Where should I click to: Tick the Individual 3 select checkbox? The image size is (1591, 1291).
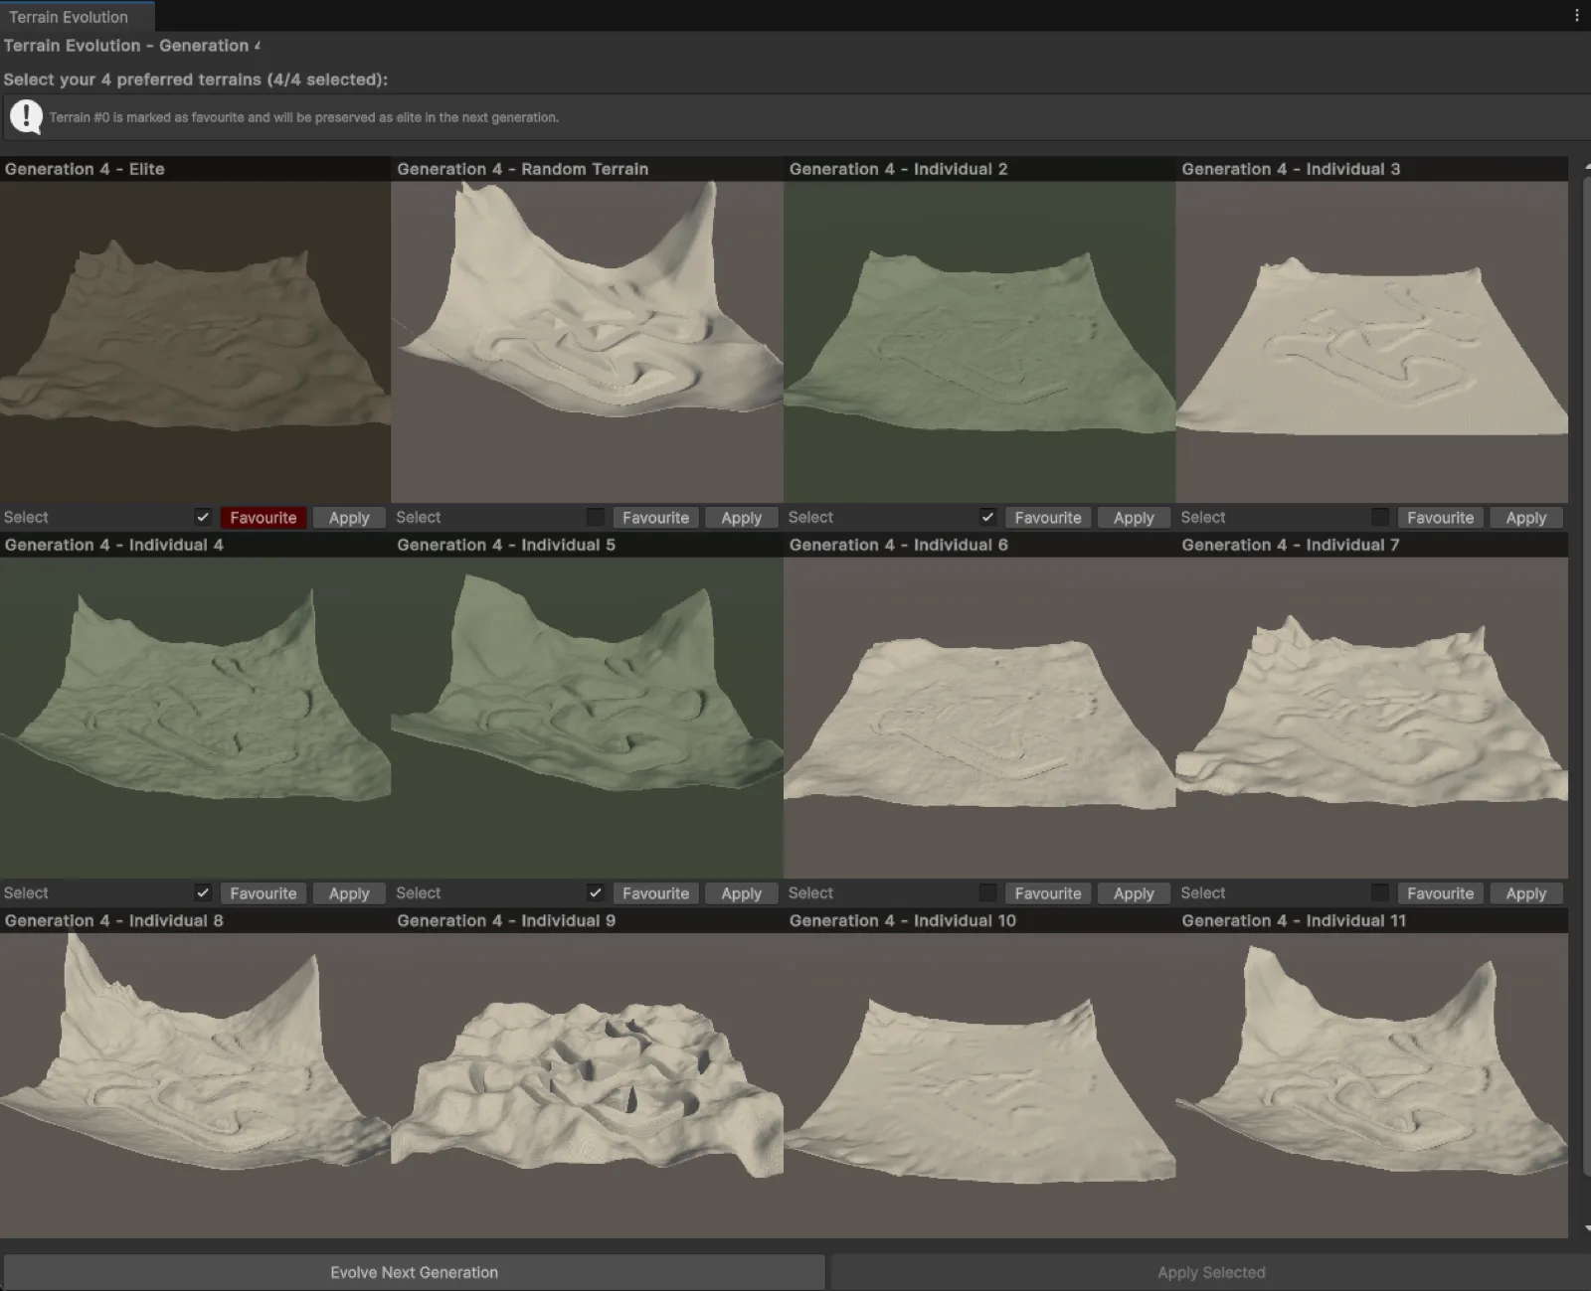pyautogui.click(x=1380, y=517)
